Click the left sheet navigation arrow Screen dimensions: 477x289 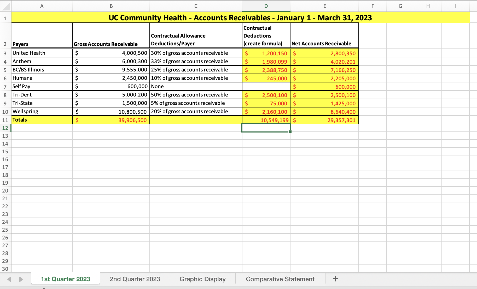(x=9, y=279)
